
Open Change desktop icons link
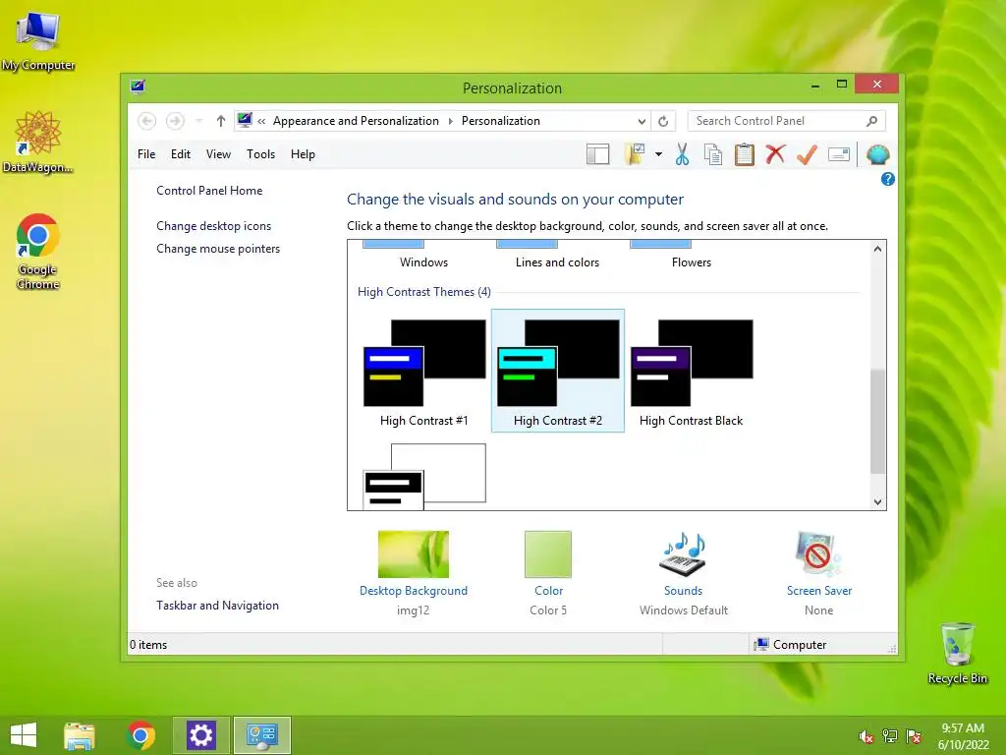213,226
